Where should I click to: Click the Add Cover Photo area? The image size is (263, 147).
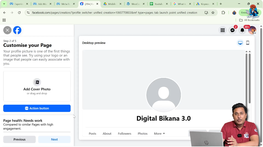[37, 86]
